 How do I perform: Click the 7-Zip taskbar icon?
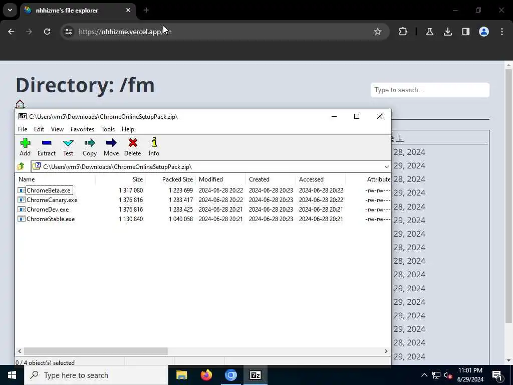point(255,375)
